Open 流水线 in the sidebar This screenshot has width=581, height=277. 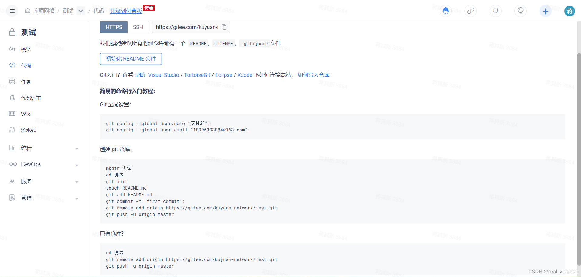pos(28,130)
